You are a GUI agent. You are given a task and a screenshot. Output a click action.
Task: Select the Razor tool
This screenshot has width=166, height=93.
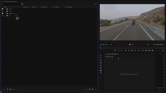pyautogui.click(x=101, y=63)
